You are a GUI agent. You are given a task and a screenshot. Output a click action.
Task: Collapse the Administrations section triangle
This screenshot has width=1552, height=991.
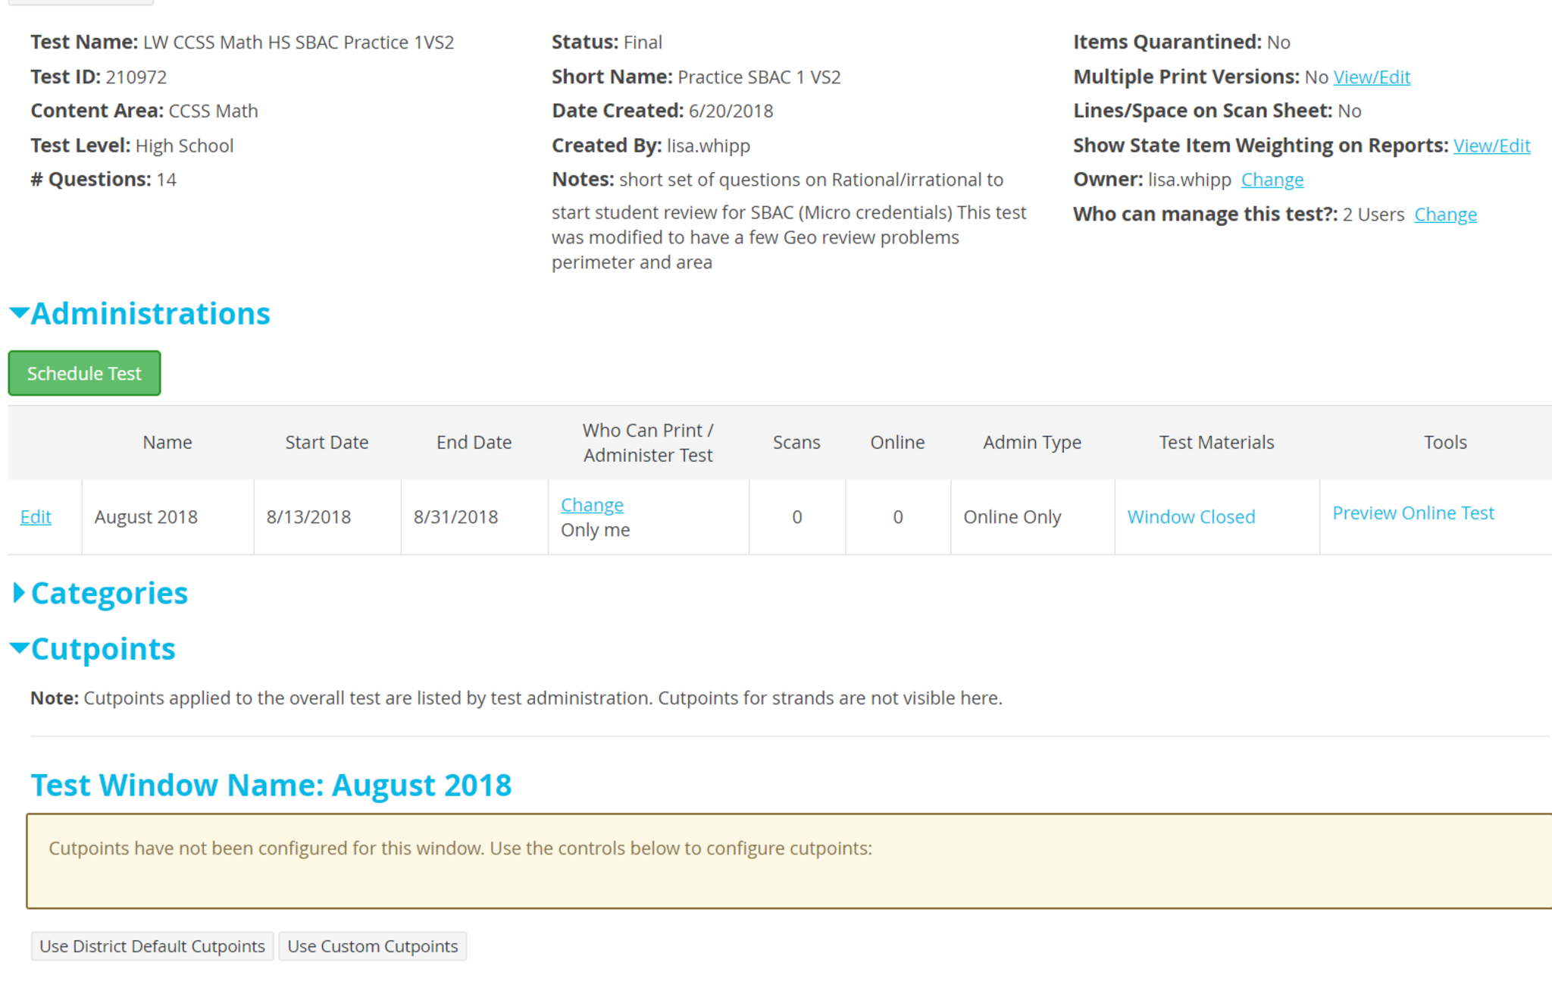pyautogui.click(x=19, y=312)
